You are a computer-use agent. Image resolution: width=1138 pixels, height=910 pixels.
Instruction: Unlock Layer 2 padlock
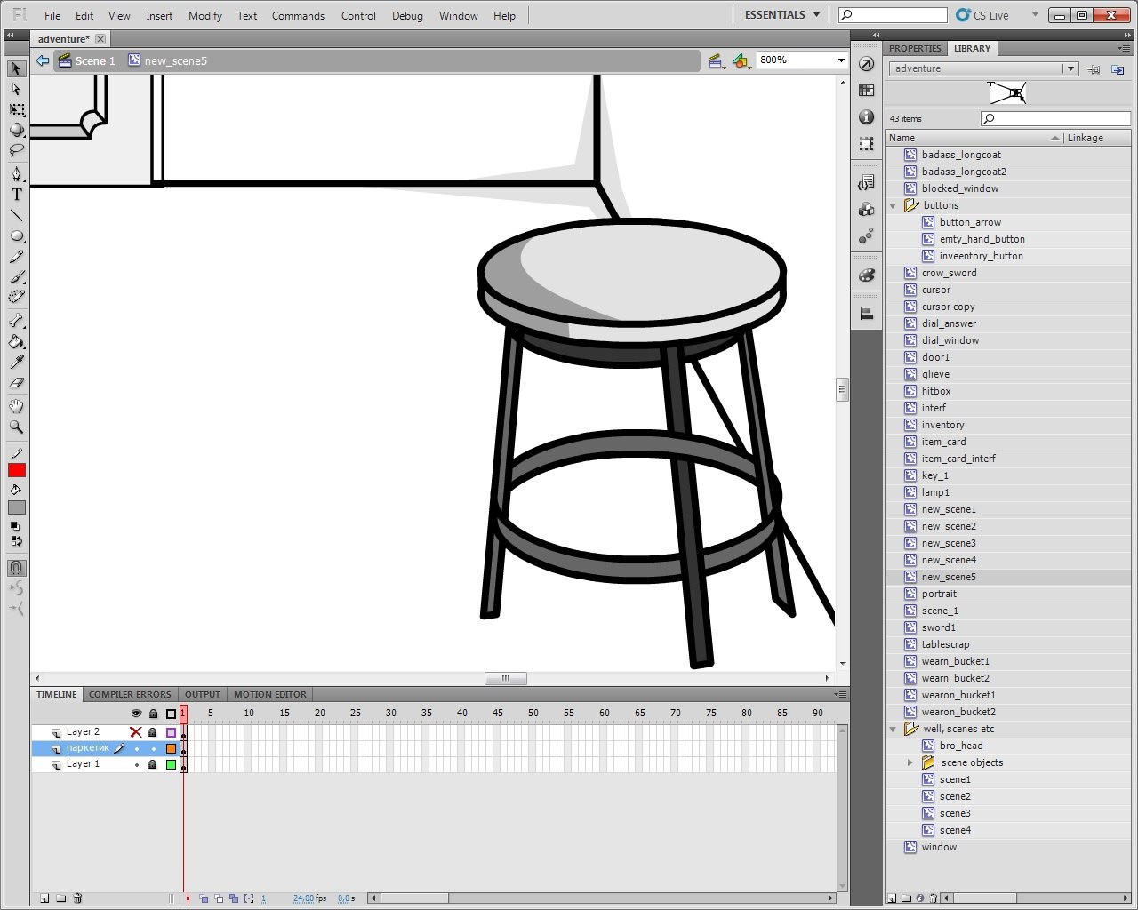pyautogui.click(x=153, y=732)
